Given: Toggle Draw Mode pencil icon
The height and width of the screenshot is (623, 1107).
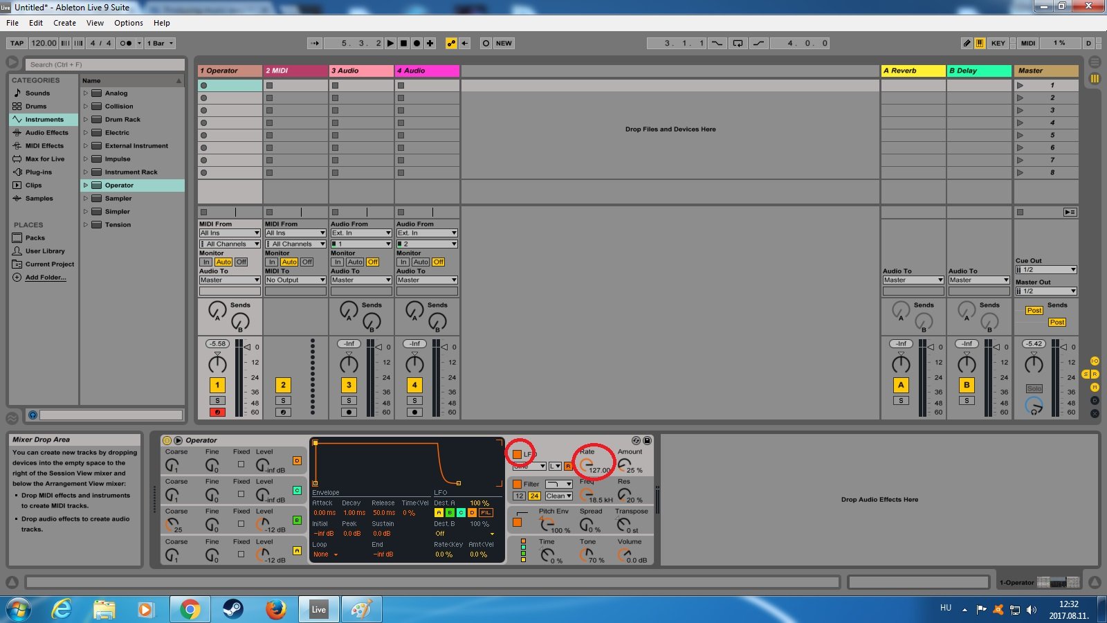Looking at the screenshot, I should [967, 43].
